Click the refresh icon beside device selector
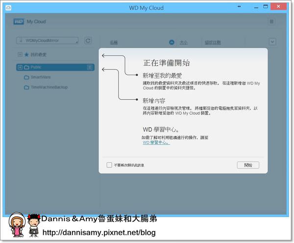Image resolution: width=294 pixels, height=243 pixels. click(88, 41)
